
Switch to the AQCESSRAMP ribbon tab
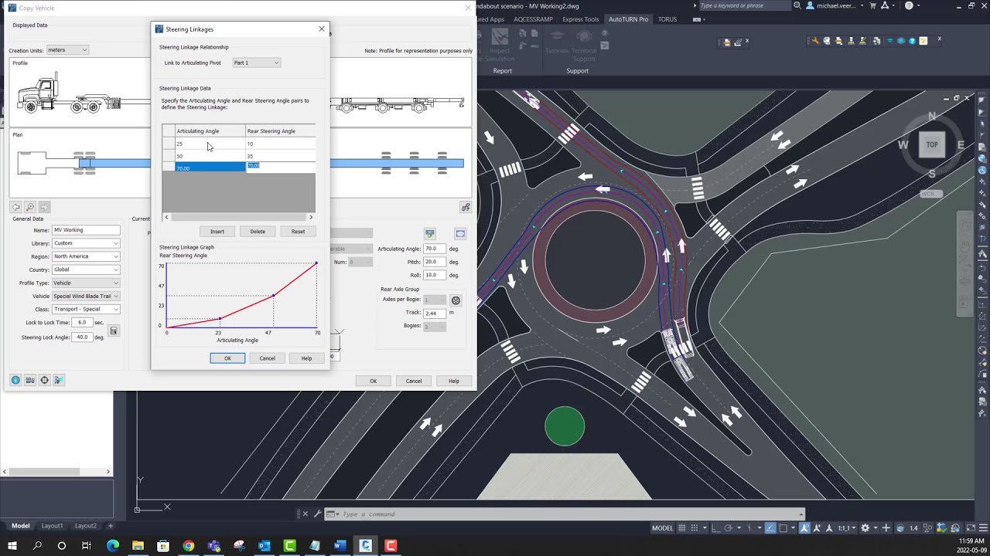pyautogui.click(x=534, y=19)
